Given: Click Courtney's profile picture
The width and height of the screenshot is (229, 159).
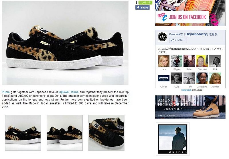Looking at the screenshot, I should 202,61.
